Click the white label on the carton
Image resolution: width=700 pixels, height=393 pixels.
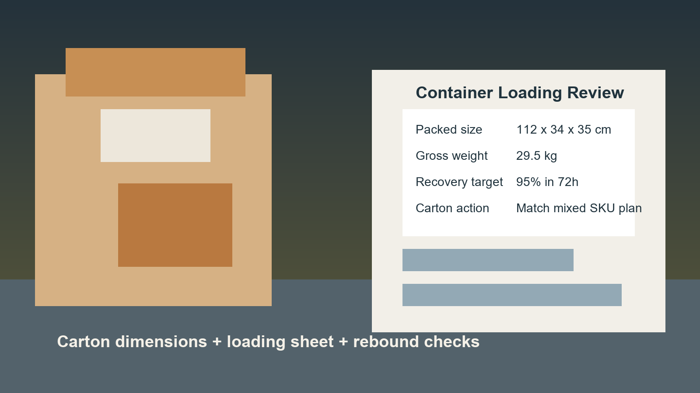155,135
